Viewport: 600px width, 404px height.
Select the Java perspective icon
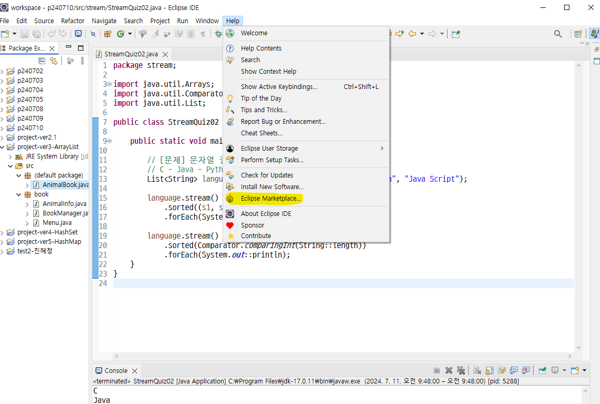click(x=594, y=34)
